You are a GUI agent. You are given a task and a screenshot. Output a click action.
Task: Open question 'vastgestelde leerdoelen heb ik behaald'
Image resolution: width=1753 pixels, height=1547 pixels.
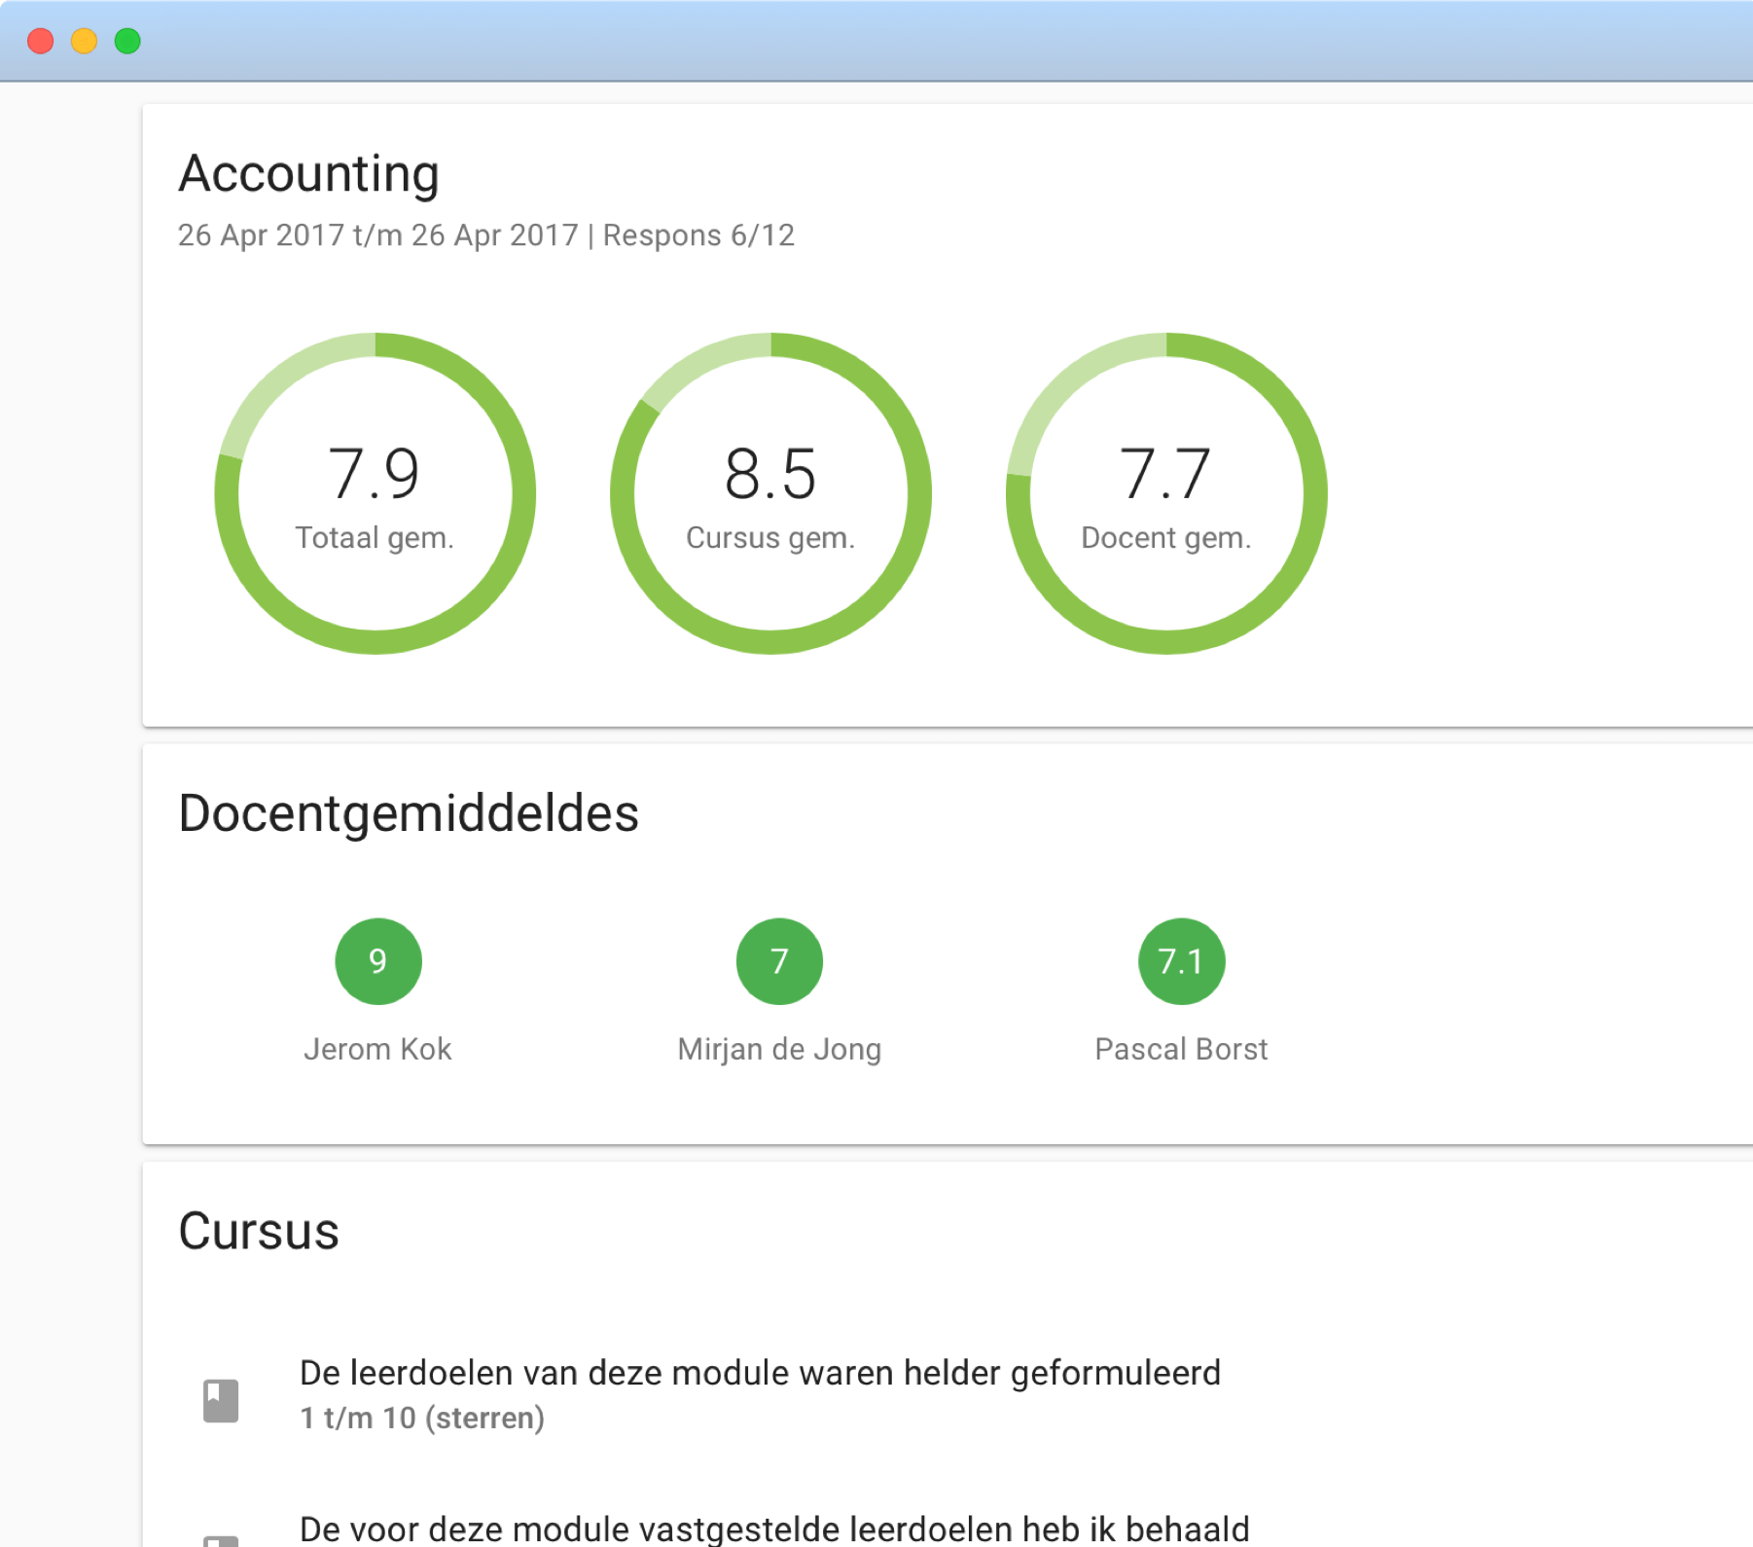774,1529
